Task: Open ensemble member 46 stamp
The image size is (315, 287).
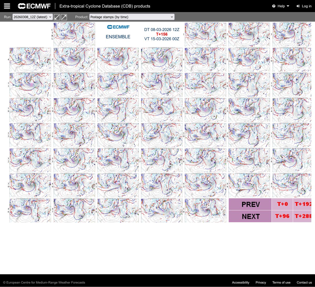Action: pos(30,211)
